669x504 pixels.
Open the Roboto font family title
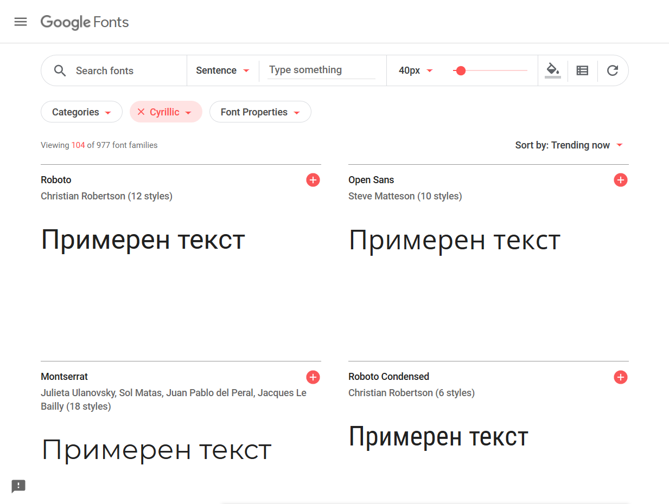pyautogui.click(x=56, y=180)
